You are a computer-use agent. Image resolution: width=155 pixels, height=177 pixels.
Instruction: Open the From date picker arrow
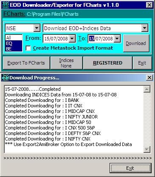(x=72, y=39)
